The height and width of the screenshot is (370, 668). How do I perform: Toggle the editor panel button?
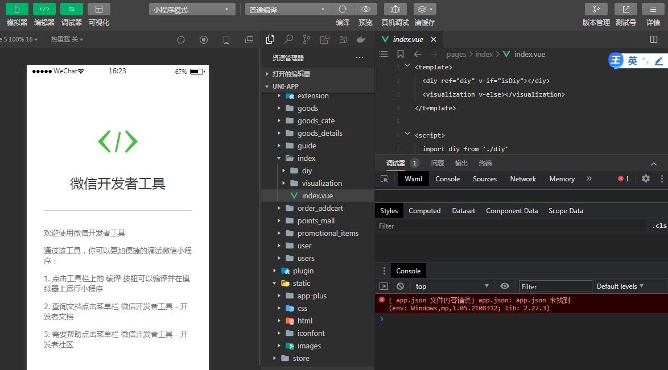point(44,9)
